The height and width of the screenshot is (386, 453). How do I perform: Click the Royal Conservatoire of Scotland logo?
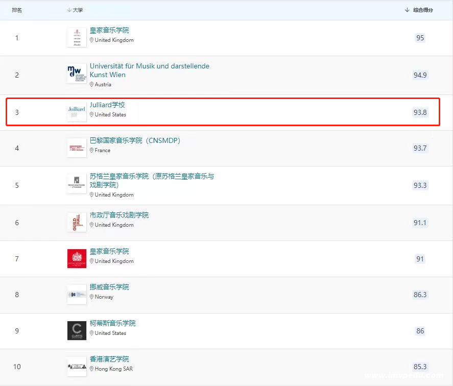pos(77,184)
